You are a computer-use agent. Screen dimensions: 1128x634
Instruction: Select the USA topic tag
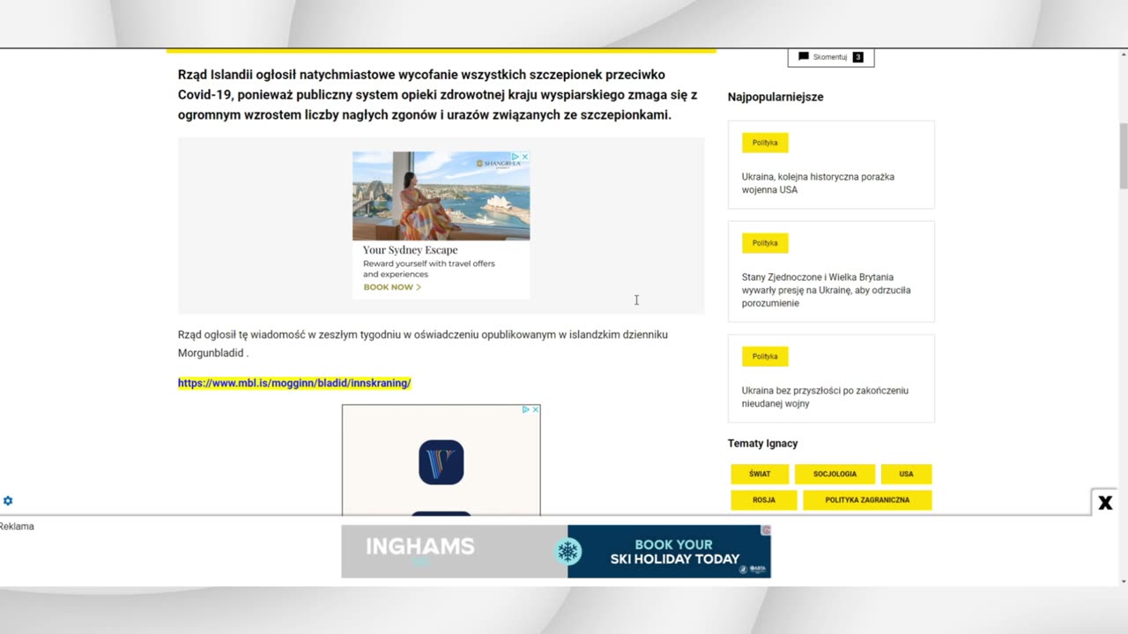(906, 474)
